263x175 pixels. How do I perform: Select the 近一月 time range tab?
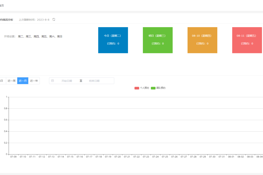pyautogui.click(x=22, y=81)
